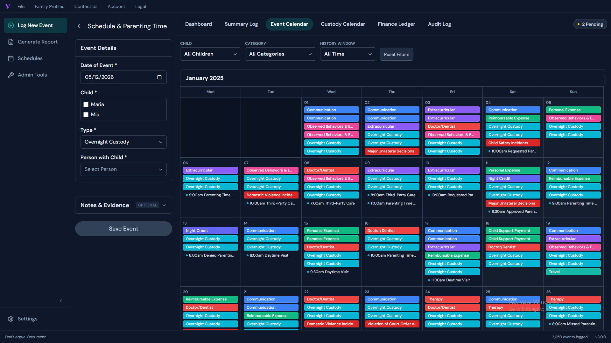611x343 pixels.
Task: Switch to the Custody Calendar tab
Action: coord(343,24)
